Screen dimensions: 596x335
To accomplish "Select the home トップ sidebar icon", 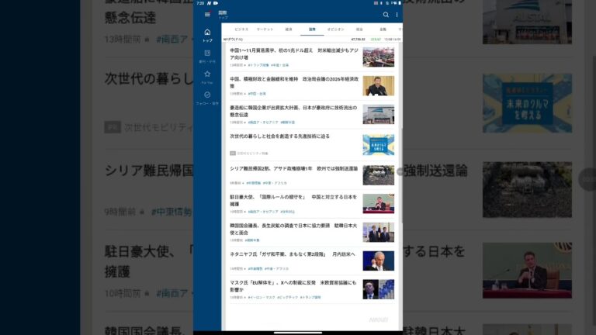I will (x=207, y=35).
